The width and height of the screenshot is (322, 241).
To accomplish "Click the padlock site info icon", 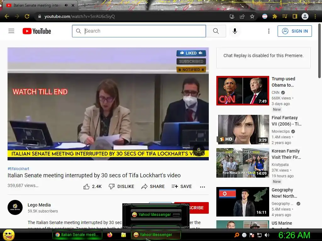I will pos(40,16).
